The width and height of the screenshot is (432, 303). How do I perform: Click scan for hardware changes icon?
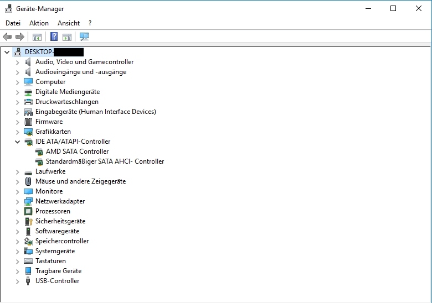84,36
